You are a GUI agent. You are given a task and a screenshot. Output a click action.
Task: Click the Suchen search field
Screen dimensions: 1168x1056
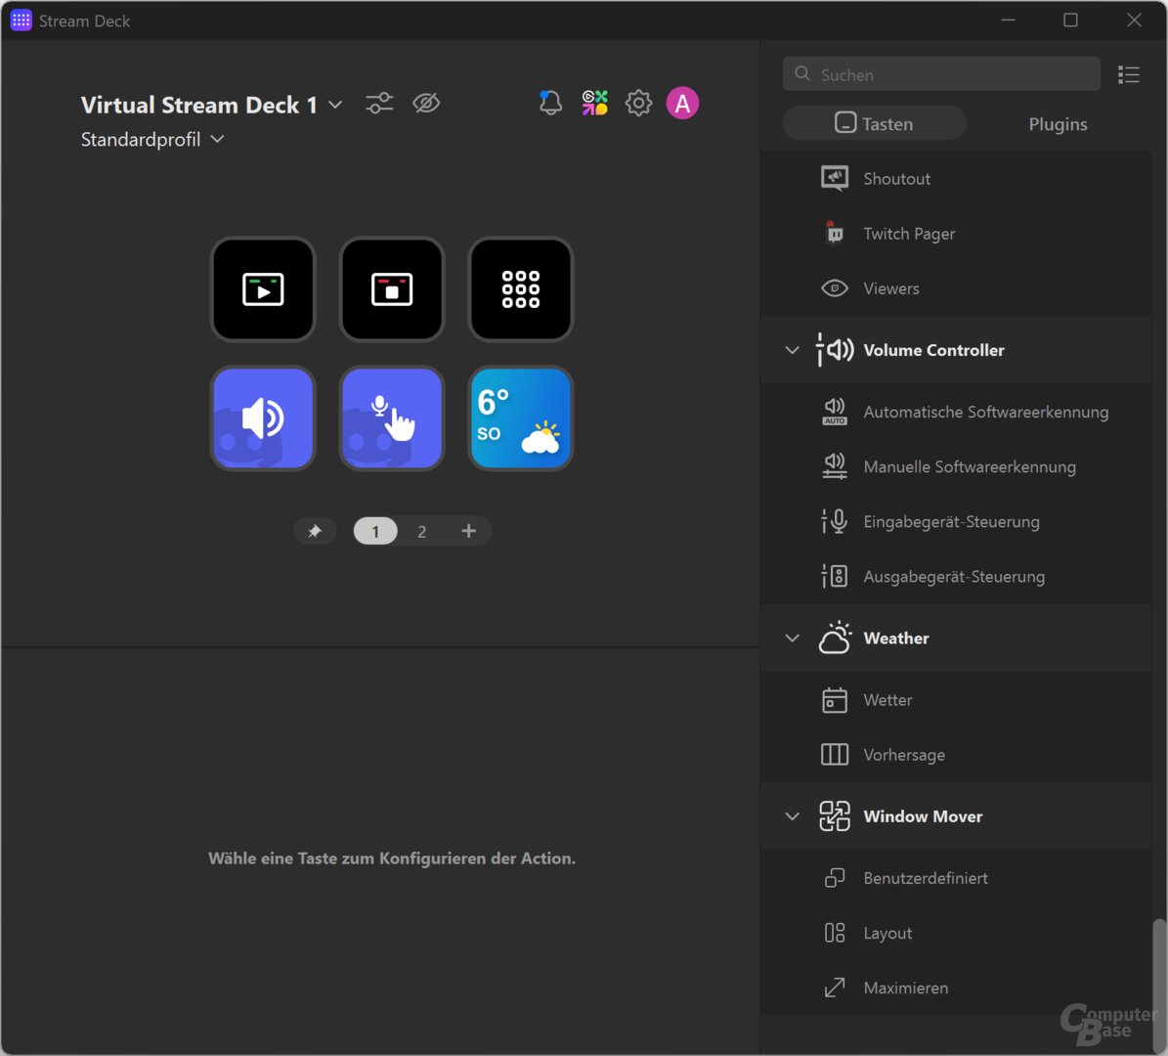(940, 73)
